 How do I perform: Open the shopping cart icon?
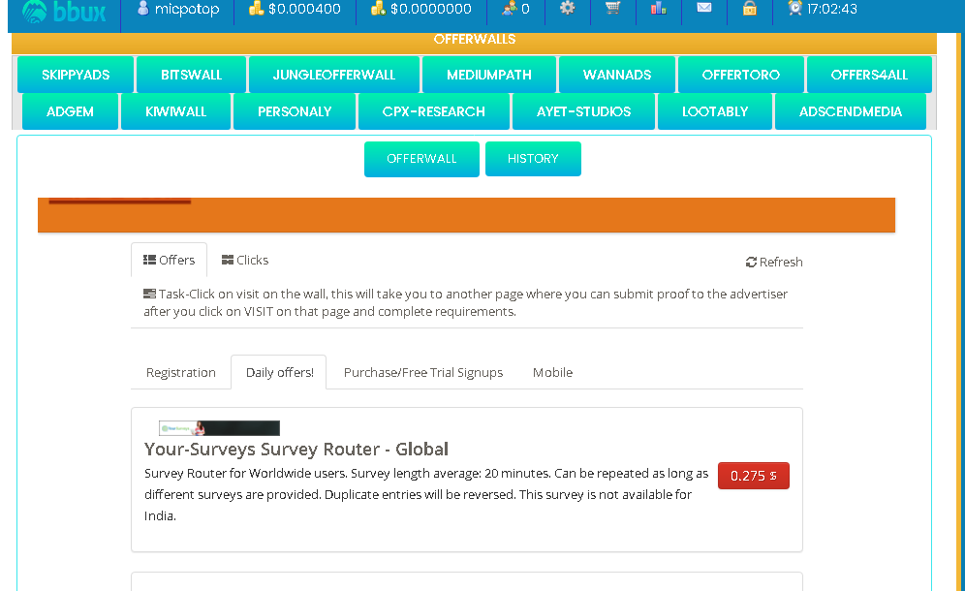[613, 8]
